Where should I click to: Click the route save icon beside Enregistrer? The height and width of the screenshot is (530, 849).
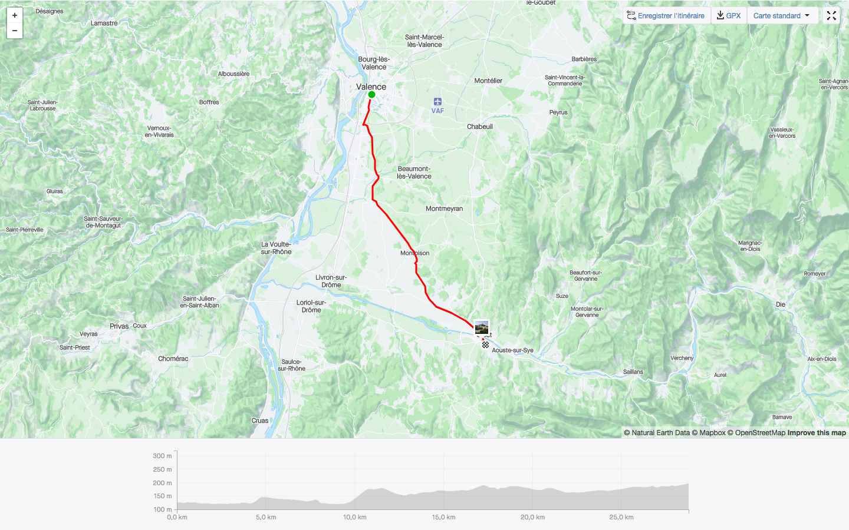click(631, 16)
